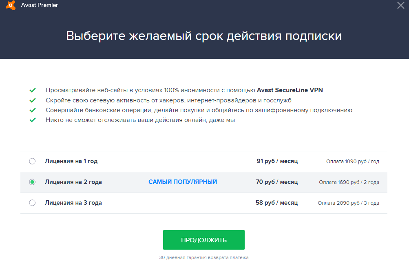Screen dimensions: 409x268
Task: Click the ПРОДОЛЖИТЬ continue button
Action: tap(204, 240)
